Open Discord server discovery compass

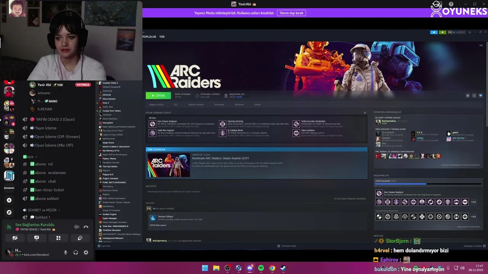(9, 212)
